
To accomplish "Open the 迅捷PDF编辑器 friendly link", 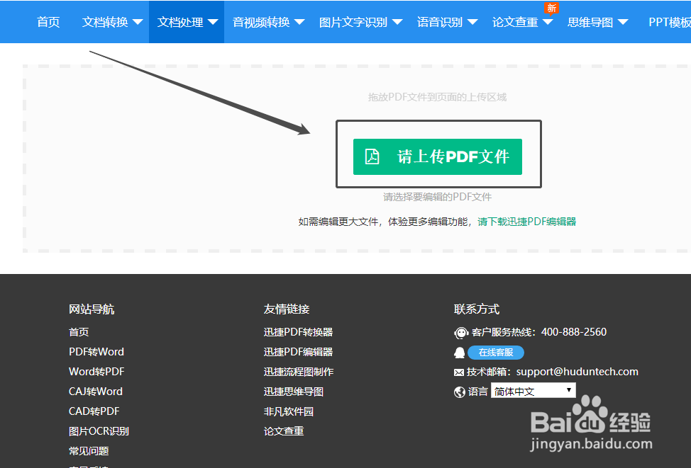I will pyautogui.click(x=299, y=352).
